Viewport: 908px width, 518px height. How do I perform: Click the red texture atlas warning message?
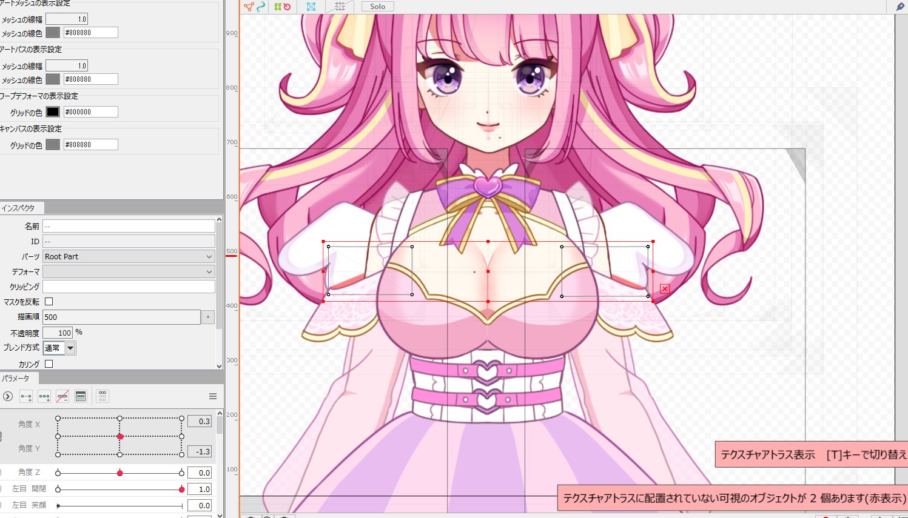[x=733, y=498]
